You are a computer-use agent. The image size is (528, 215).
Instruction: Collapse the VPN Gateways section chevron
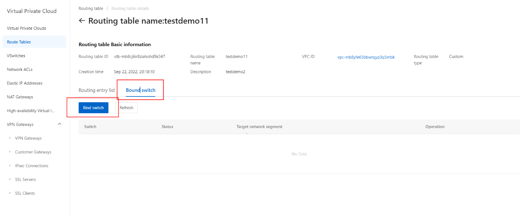pyautogui.click(x=59, y=124)
